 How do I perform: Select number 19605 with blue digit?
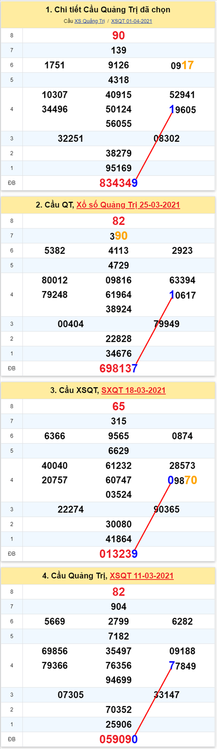(182, 110)
